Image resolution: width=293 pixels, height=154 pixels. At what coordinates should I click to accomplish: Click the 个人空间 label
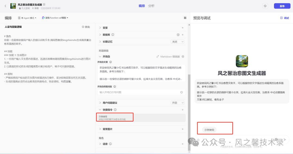[x=24, y=8]
